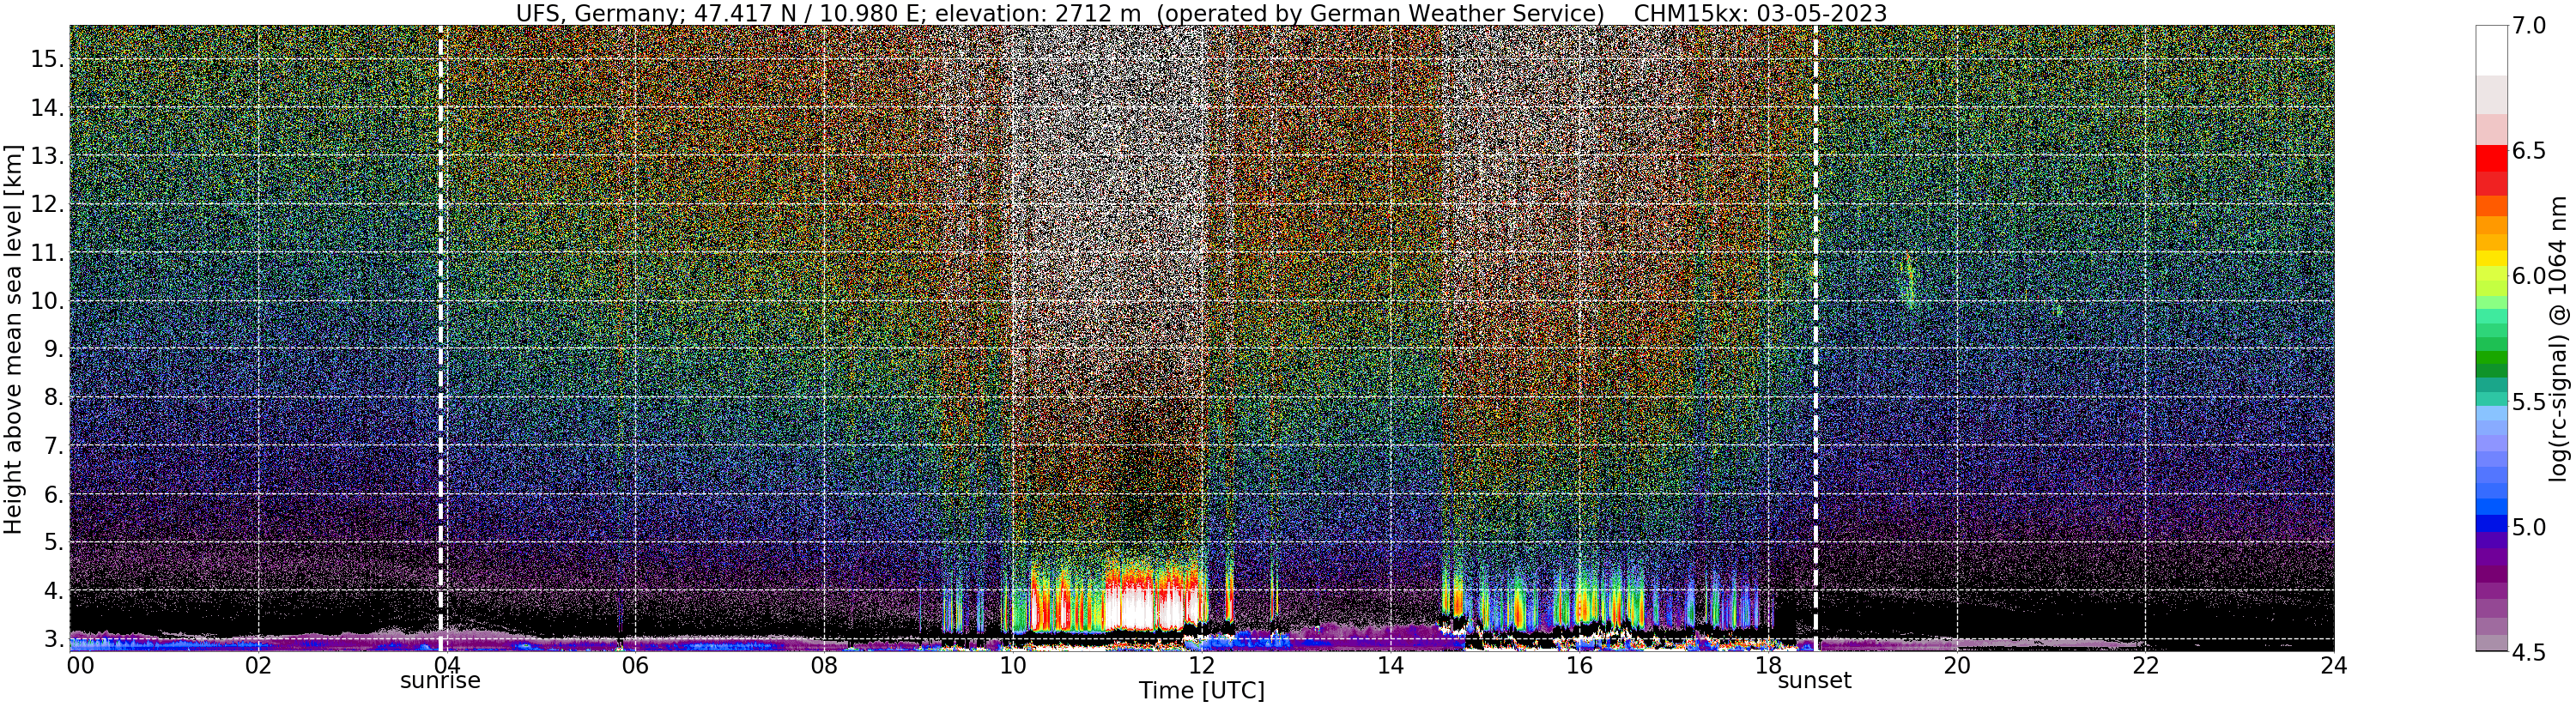Viewport: 2576px width, 707px height.
Task: Click the height tick label '14.'
Action: [47, 108]
